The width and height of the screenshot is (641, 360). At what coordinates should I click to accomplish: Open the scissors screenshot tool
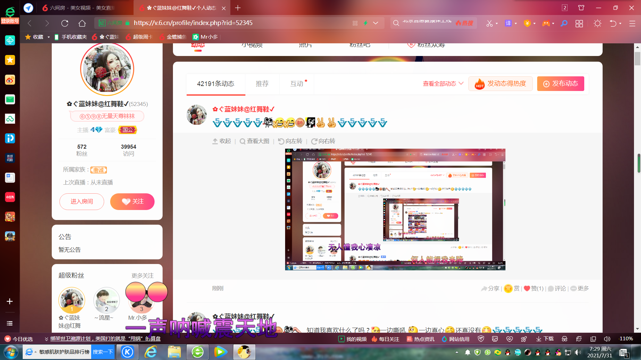(489, 23)
